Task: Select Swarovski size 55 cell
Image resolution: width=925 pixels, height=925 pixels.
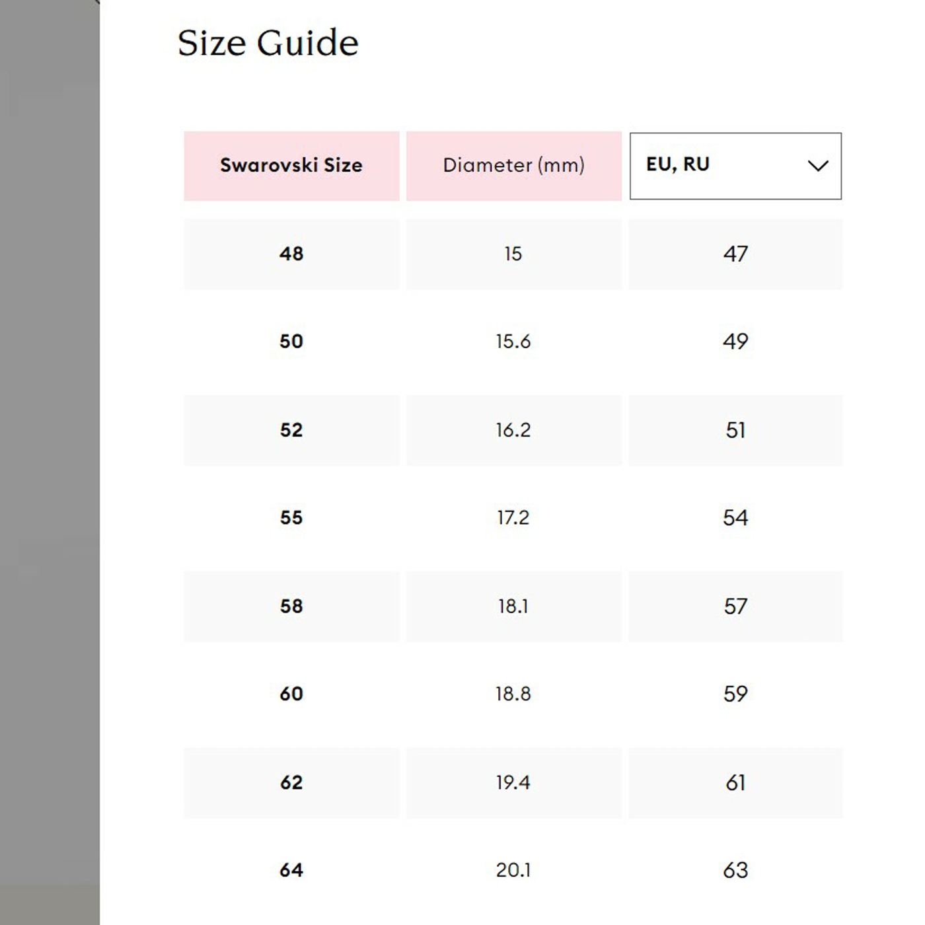Action: pyautogui.click(x=291, y=517)
